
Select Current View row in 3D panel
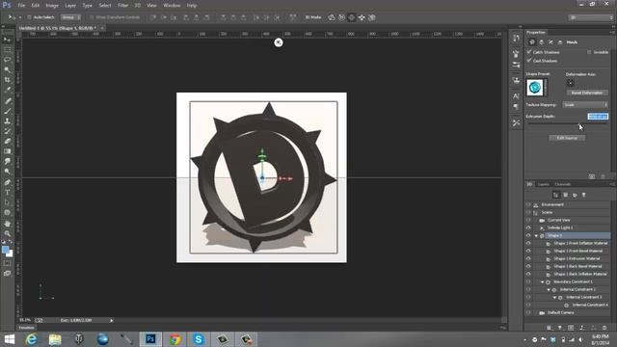click(568, 220)
